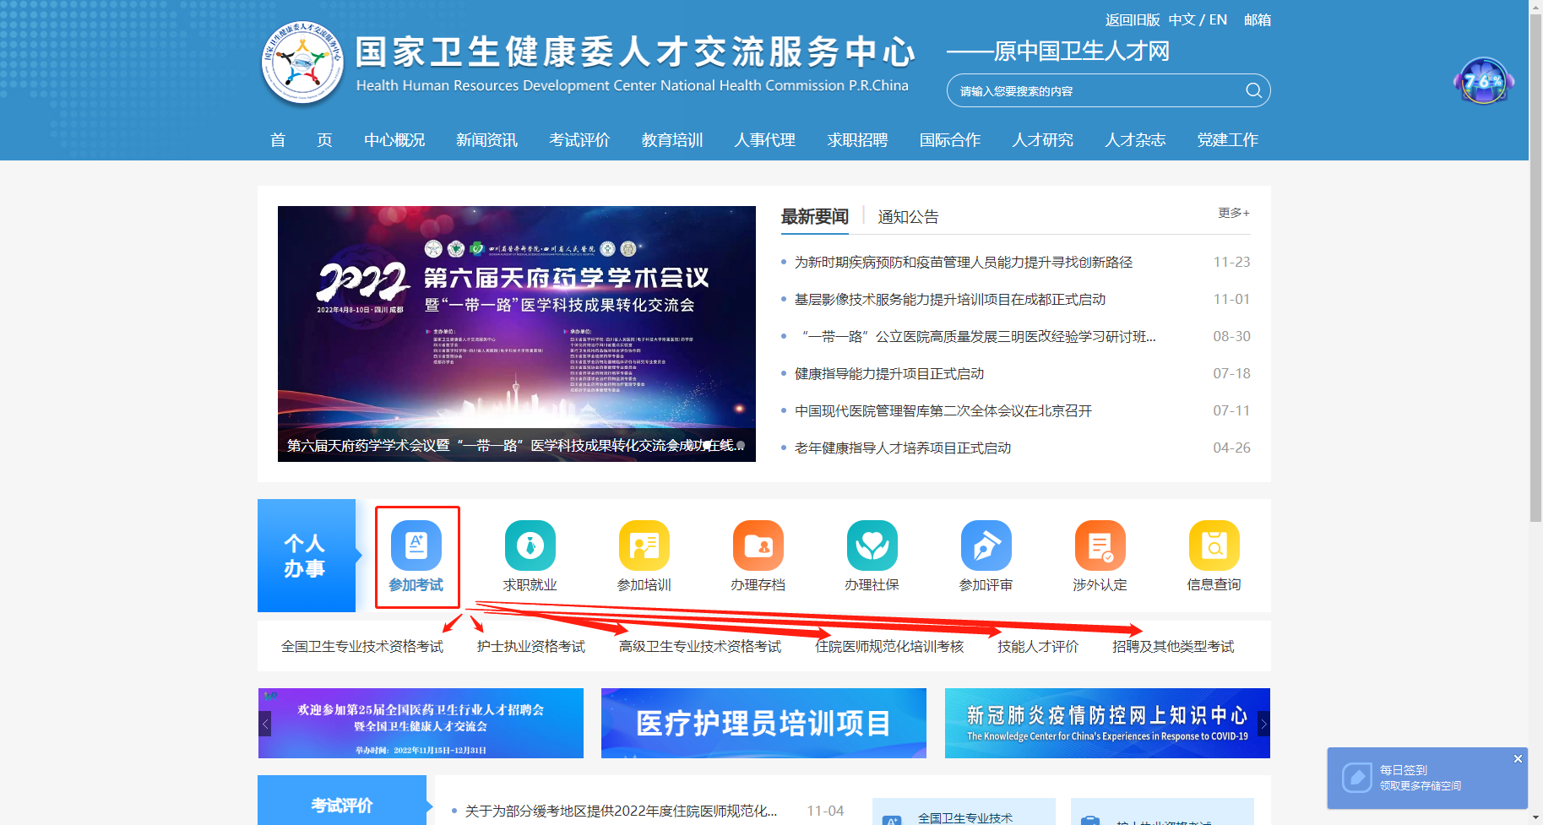Screen dimensions: 1543x825
Task: Click the 个人办事 section tab
Action: click(307, 556)
